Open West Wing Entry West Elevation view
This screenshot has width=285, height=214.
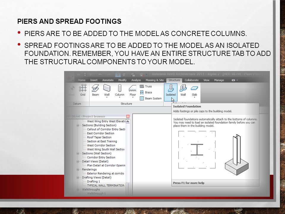pyautogui.click(x=107, y=121)
